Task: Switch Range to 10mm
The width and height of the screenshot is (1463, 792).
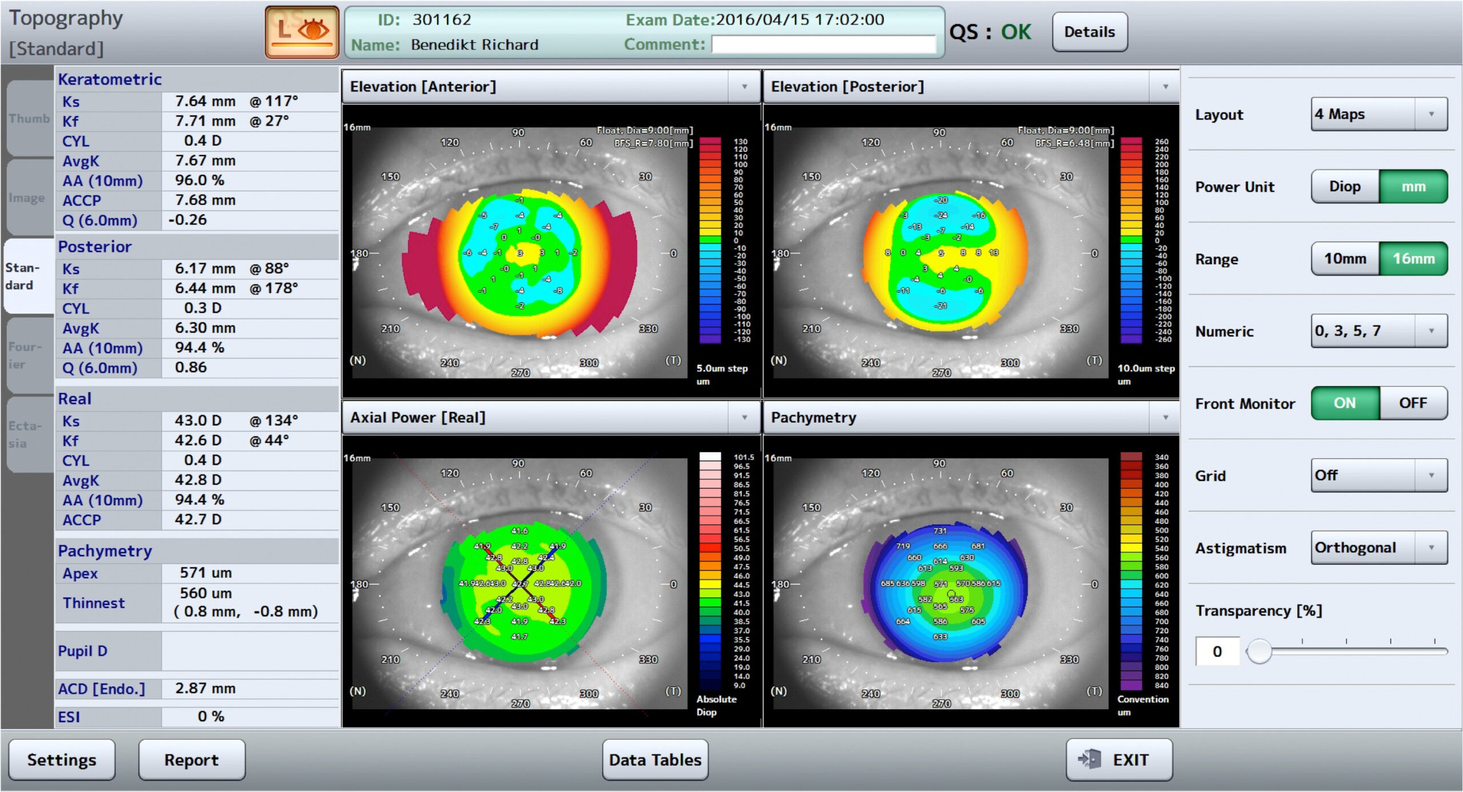Action: (x=1344, y=259)
